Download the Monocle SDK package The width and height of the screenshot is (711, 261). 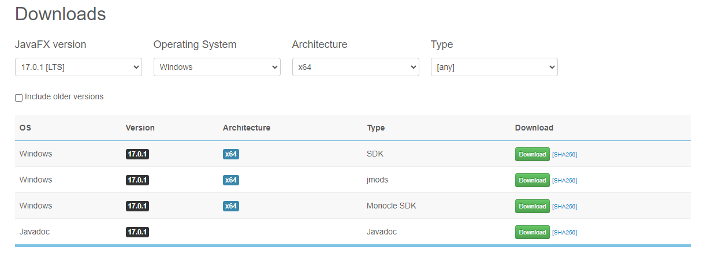coord(533,206)
